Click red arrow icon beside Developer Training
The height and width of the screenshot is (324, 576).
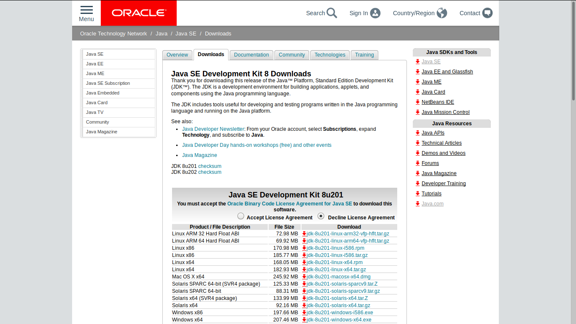coord(417,184)
